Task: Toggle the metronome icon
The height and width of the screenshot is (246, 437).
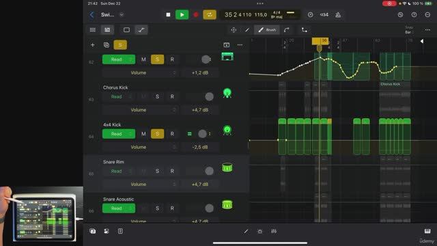Action: click(x=338, y=15)
